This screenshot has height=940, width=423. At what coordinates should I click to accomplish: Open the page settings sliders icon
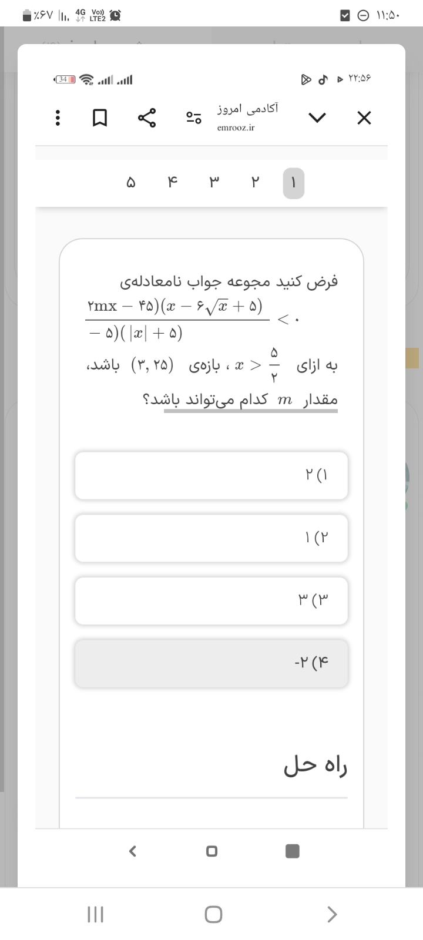click(194, 118)
